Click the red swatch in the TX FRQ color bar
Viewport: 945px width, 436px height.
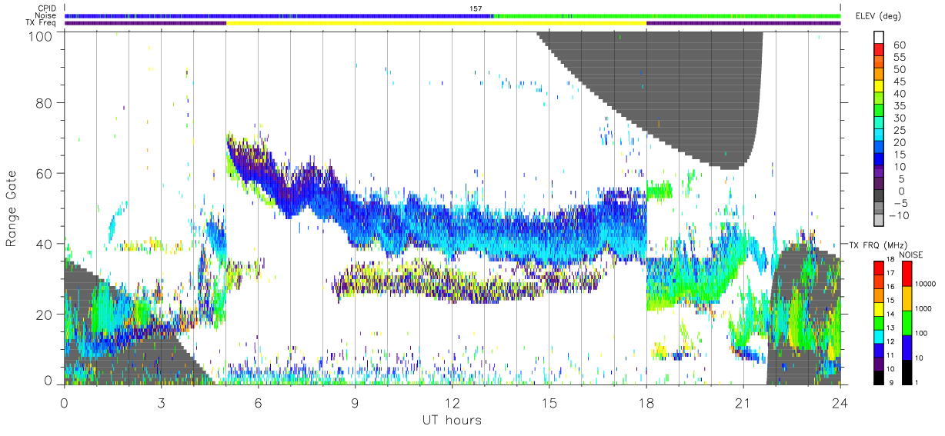pyautogui.click(x=879, y=267)
